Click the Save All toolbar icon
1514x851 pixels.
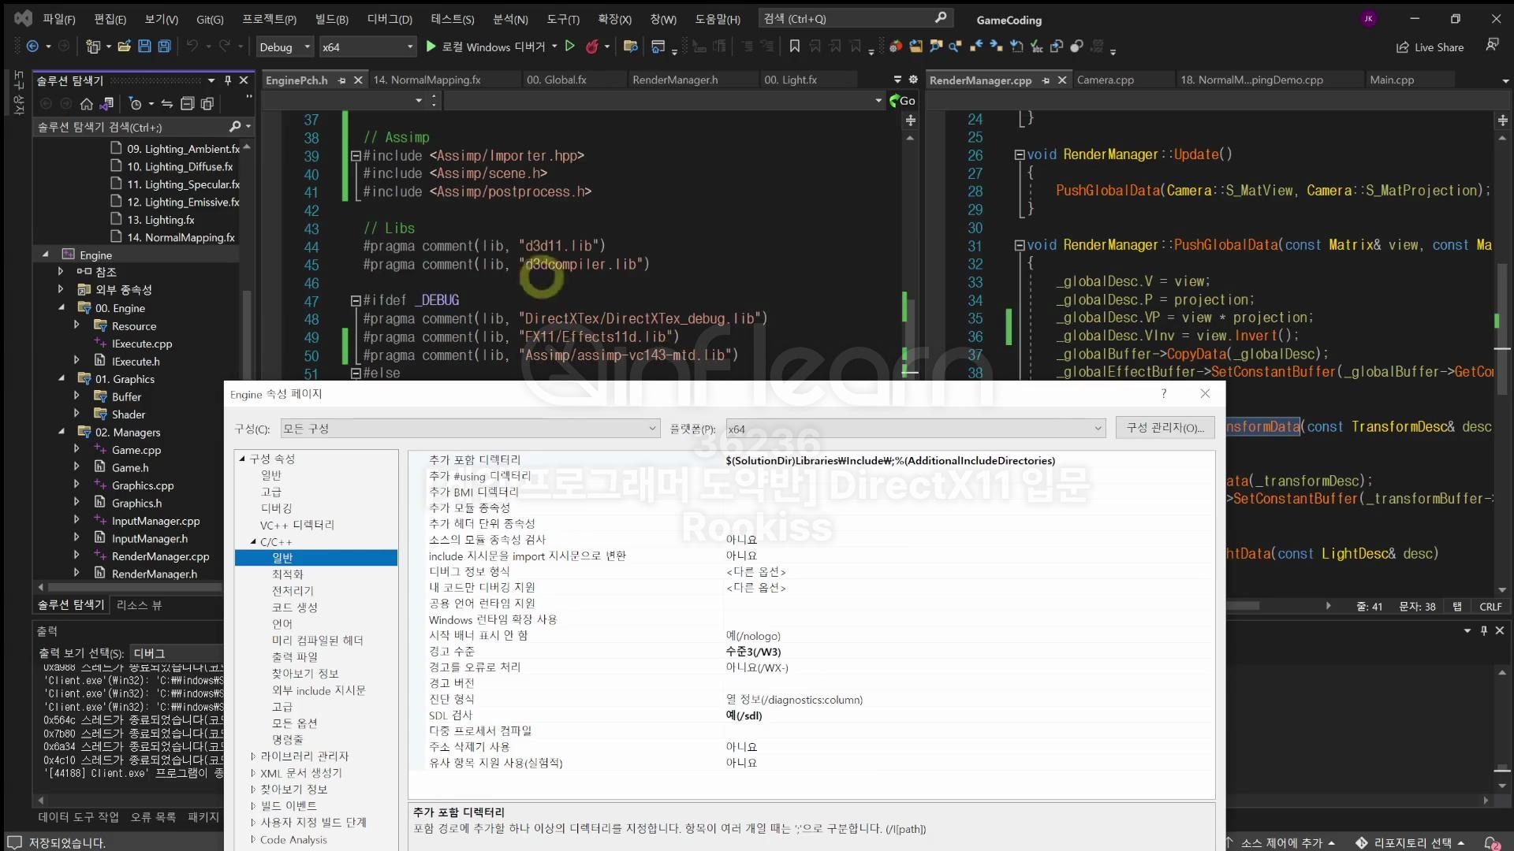(164, 46)
